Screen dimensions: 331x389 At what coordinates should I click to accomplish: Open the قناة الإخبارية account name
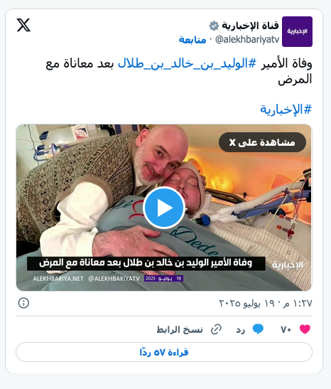point(250,26)
